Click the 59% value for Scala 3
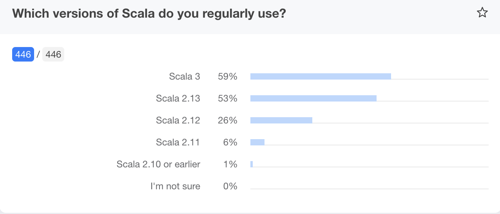The width and height of the screenshot is (500, 214). (228, 76)
